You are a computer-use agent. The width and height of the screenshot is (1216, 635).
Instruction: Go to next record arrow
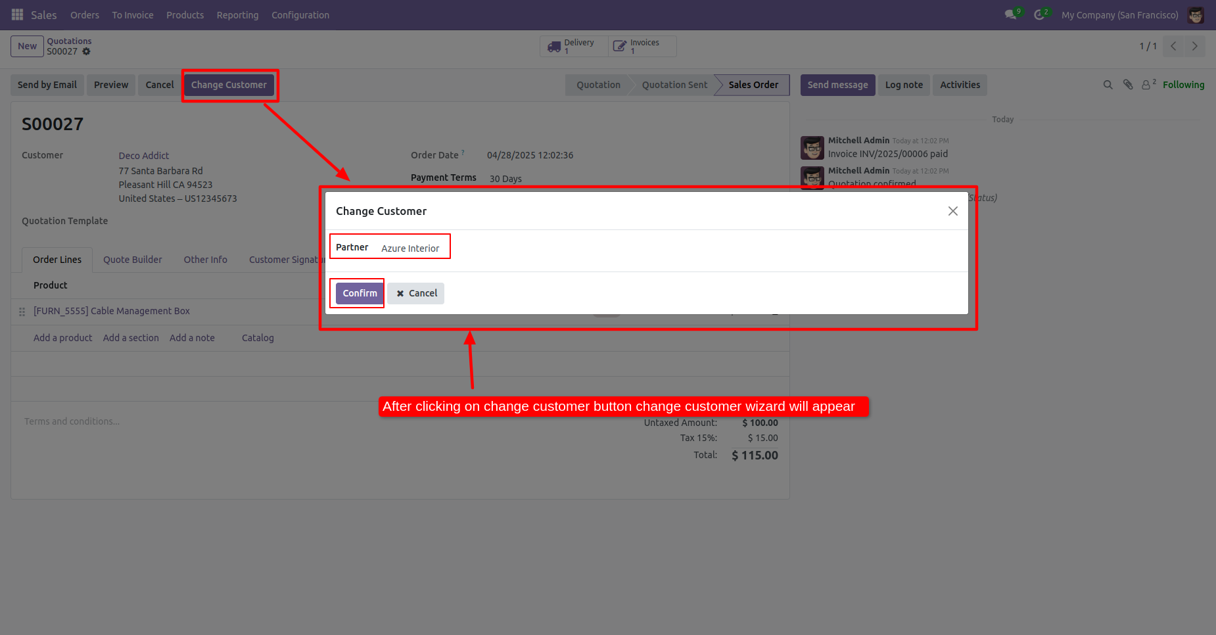click(x=1194, y=46)
